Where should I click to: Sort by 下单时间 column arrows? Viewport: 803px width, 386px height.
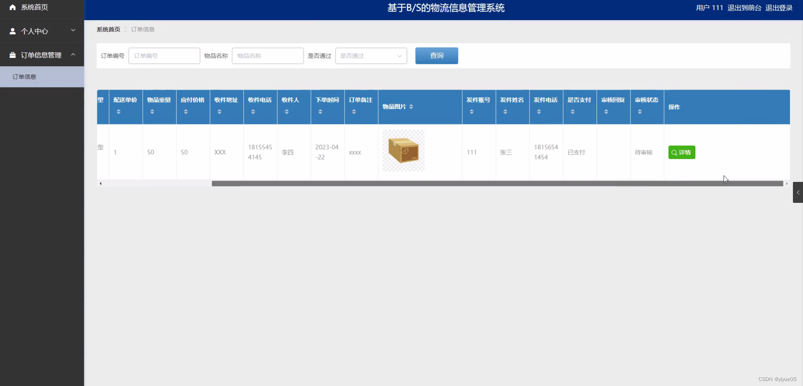[320, 111]
